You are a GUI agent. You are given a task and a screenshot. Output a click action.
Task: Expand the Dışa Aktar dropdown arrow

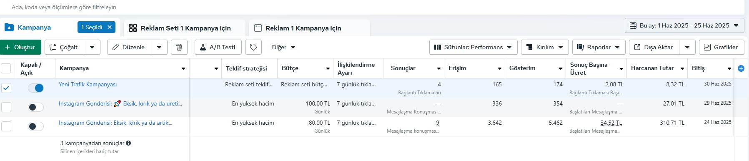coord(687,47)
